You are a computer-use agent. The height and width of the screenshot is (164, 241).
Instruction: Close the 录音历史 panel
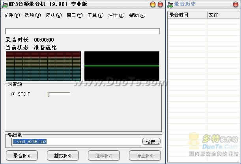pos(236,4)
